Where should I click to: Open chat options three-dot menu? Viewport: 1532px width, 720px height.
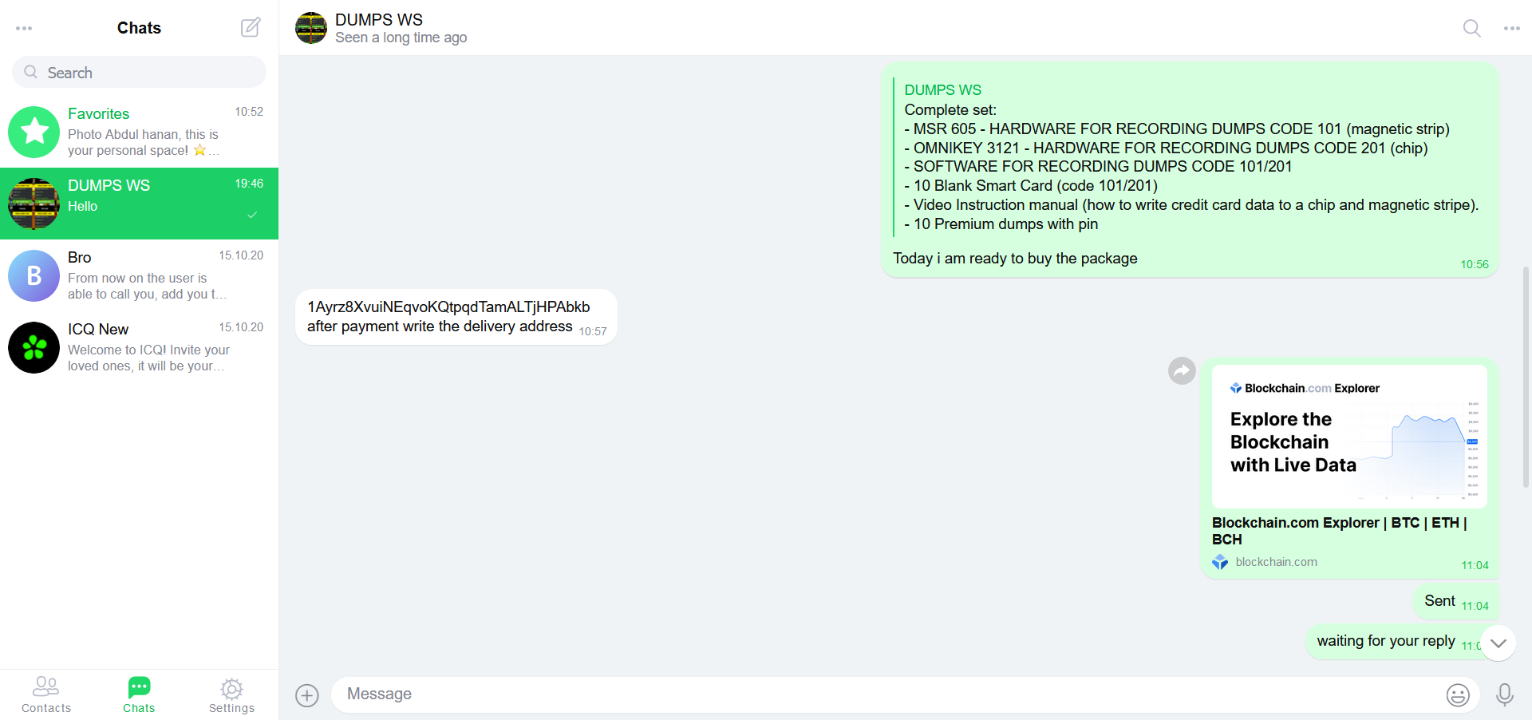1511,28
